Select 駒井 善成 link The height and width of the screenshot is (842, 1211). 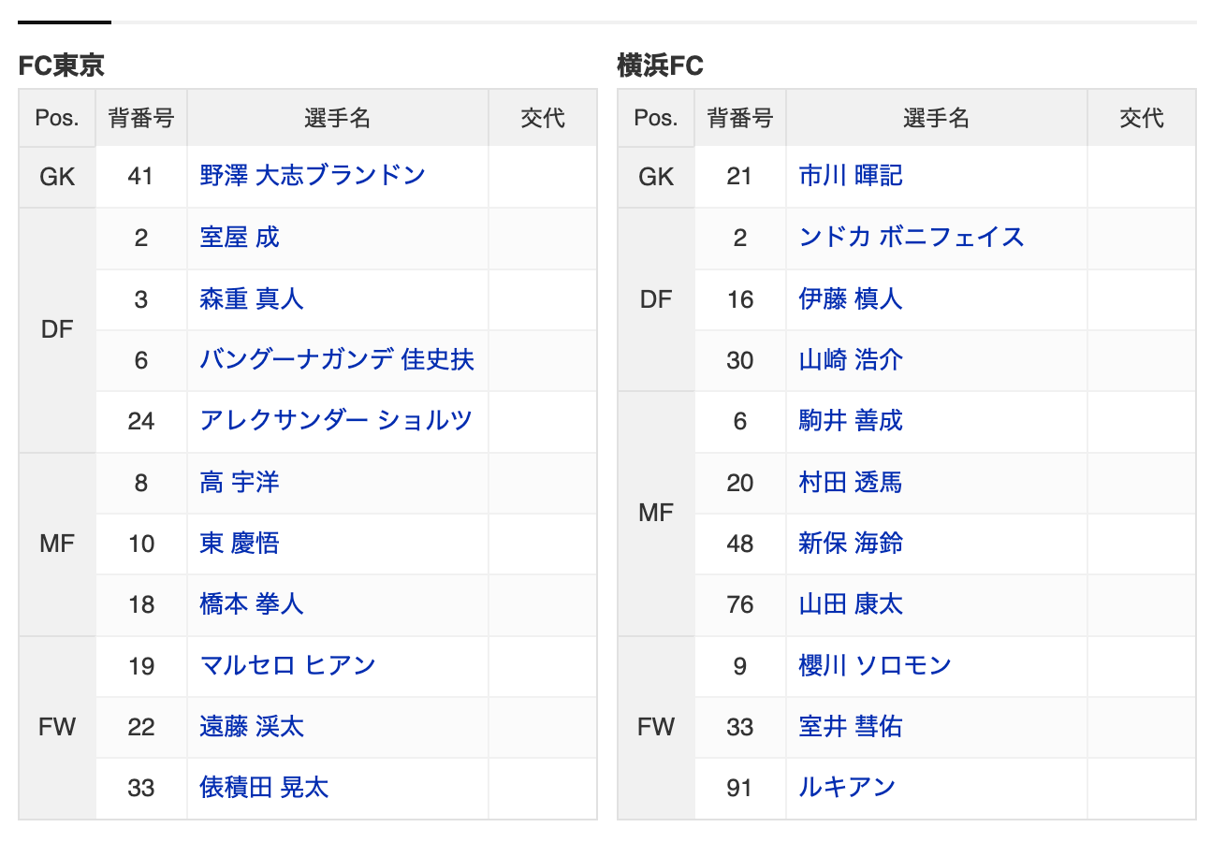tap(851, 421)
